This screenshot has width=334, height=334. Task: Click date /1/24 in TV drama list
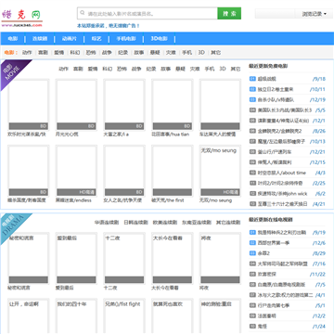point(319,327)
